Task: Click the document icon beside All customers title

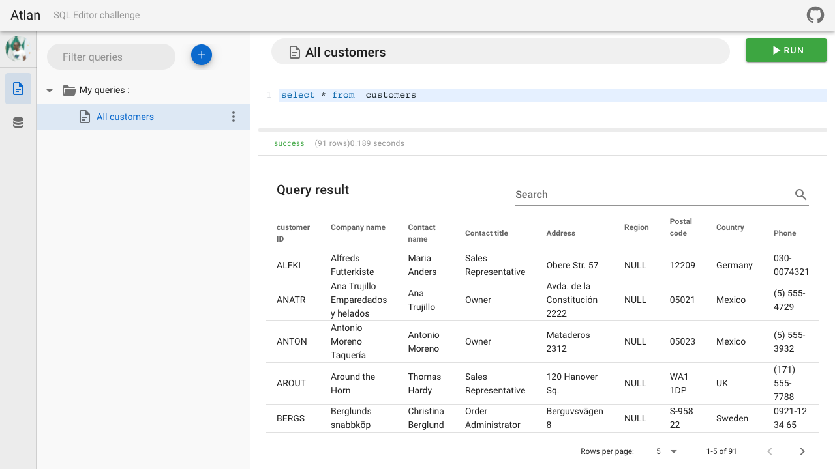Action: point(294,51)
